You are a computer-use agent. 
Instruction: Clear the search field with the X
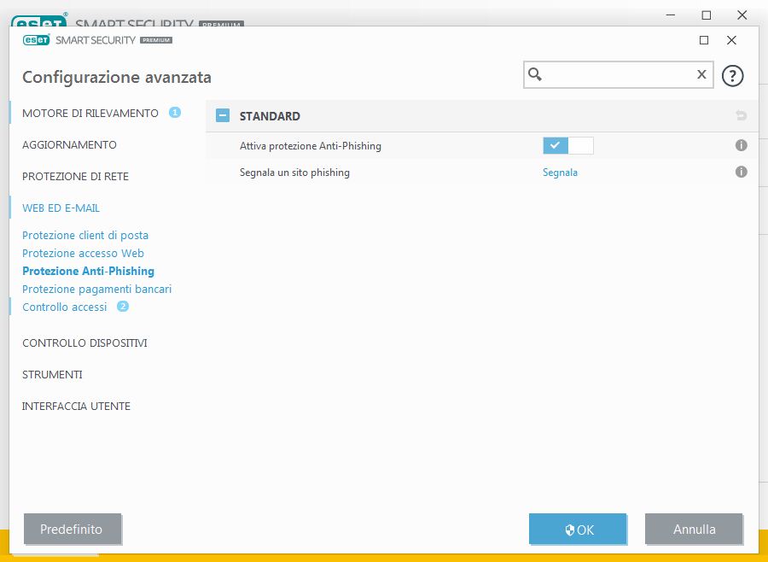701,74
